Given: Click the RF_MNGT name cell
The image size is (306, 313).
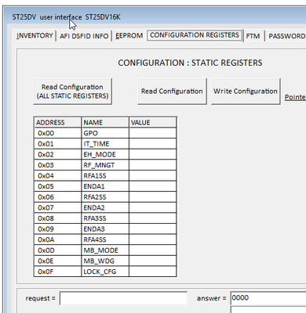Looking at the screenshot, I should [105, 165].
